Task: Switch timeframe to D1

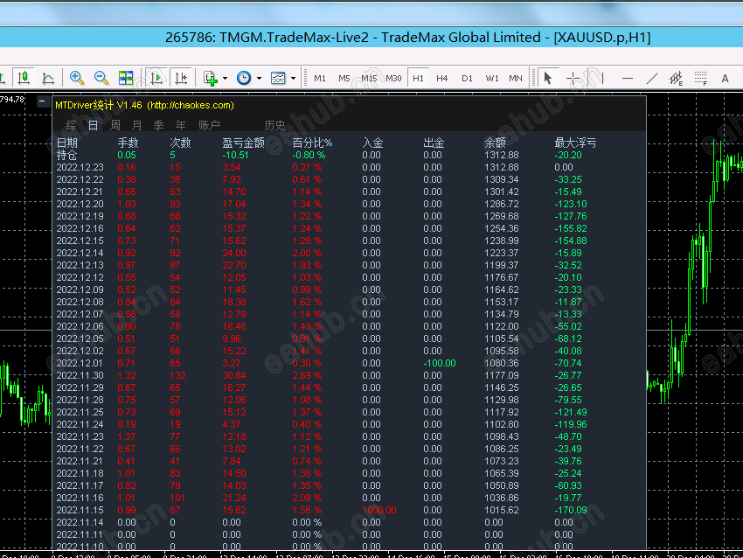Action: (468, 78)
